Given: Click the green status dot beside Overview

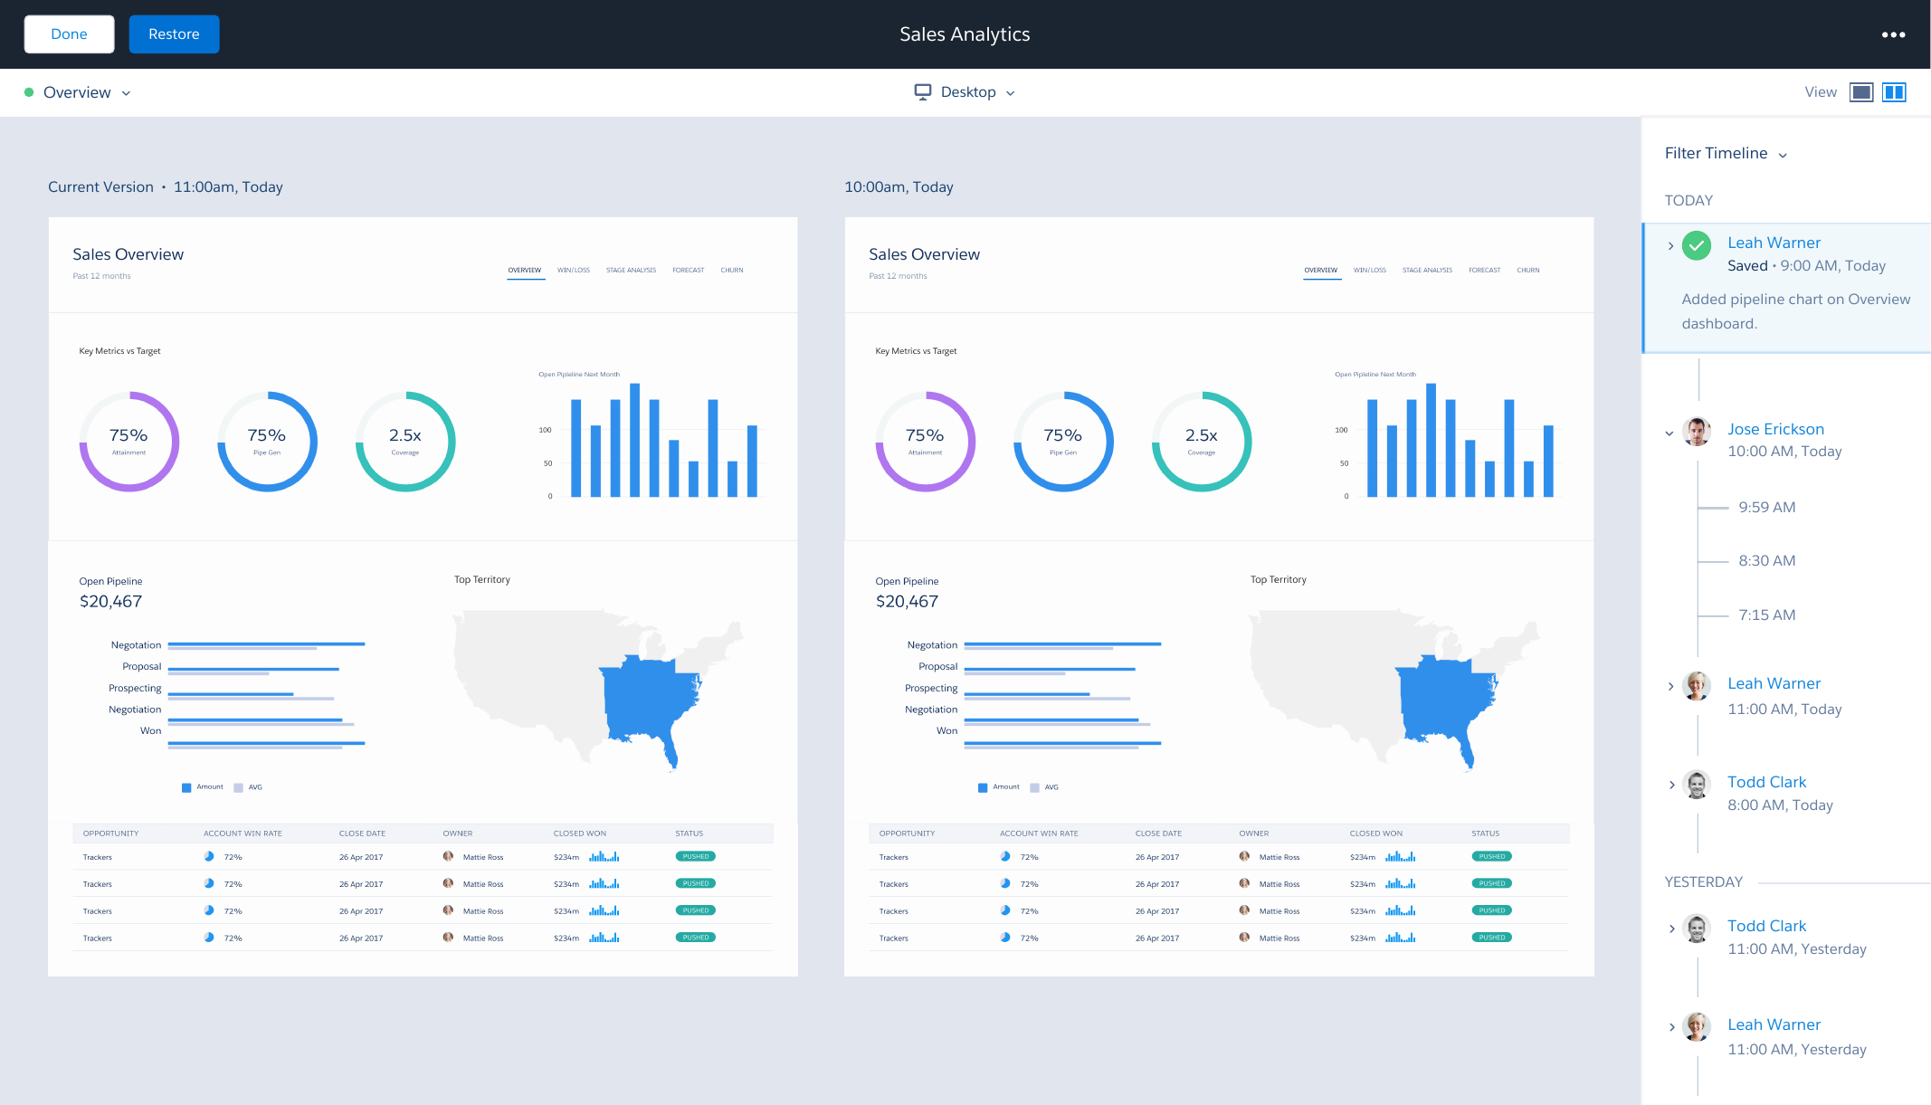Looking at the screenshot, I should [x=29, y=92].
